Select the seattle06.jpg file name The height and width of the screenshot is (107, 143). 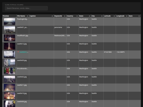(x=22, y=102)
